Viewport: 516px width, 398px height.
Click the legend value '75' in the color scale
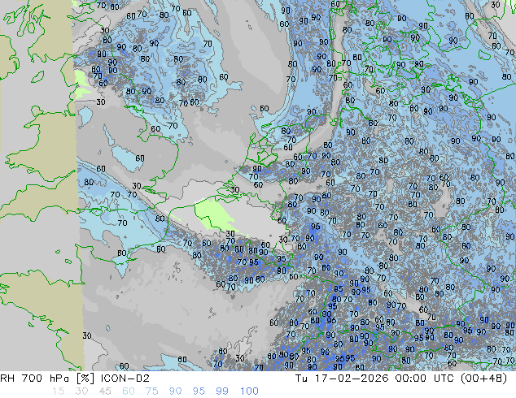pos(151,392)
